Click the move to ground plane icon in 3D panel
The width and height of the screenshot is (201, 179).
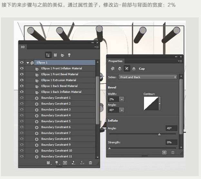point(73,163)
